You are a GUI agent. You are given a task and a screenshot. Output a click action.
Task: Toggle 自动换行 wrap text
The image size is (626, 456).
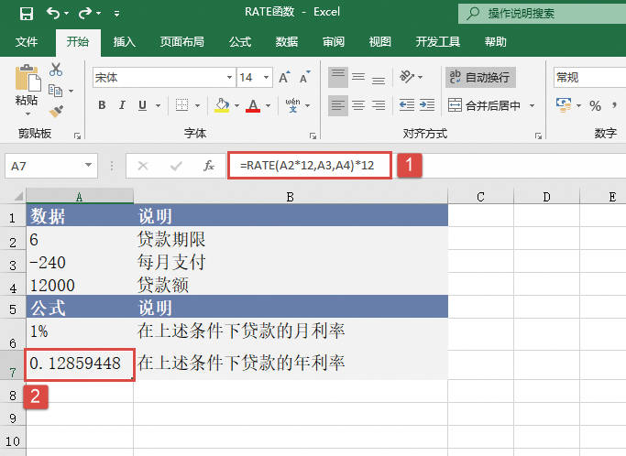pyautogui.click(x=480, y=78)
